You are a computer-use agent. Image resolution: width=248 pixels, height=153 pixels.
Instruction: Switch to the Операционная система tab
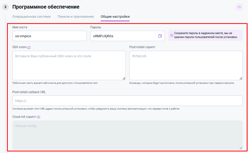(x=32, y=17)
